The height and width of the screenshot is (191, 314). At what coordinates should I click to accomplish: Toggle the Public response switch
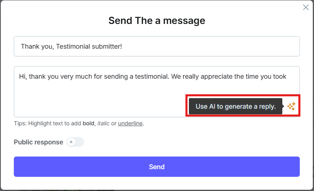click(75, 142)
